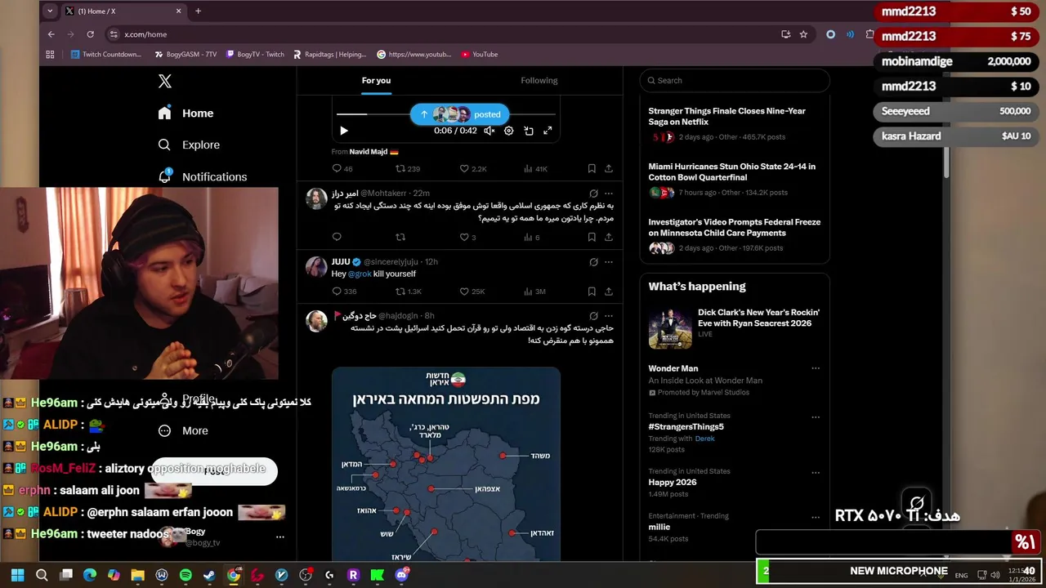Open the Iran map image in post
The height and width of the screenshot is (588, 1046).
pyautogui.click(x=446, y=464)
